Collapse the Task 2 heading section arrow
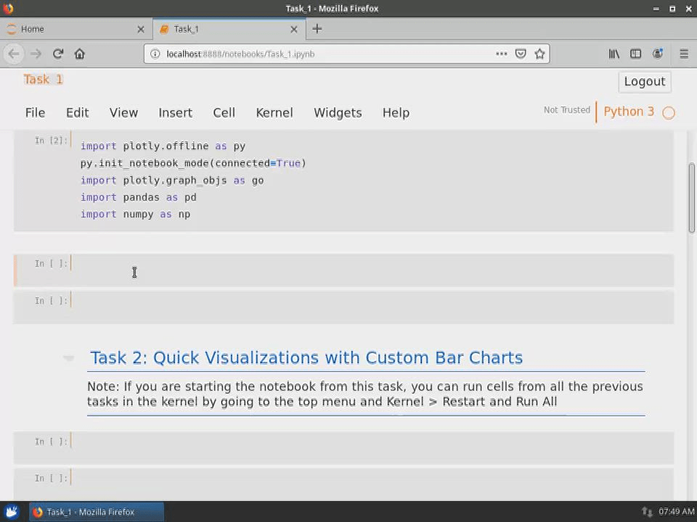 coord(68,357)
